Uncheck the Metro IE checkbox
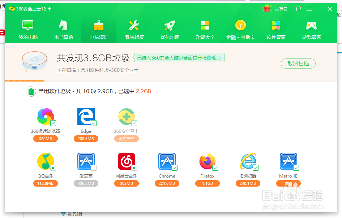 (296, 168)
